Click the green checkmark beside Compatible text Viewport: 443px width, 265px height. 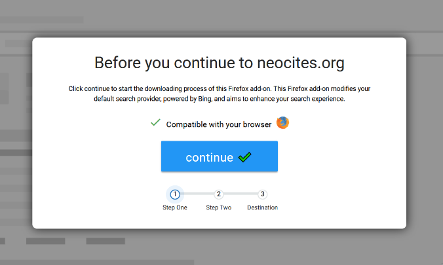coord(155,122)
